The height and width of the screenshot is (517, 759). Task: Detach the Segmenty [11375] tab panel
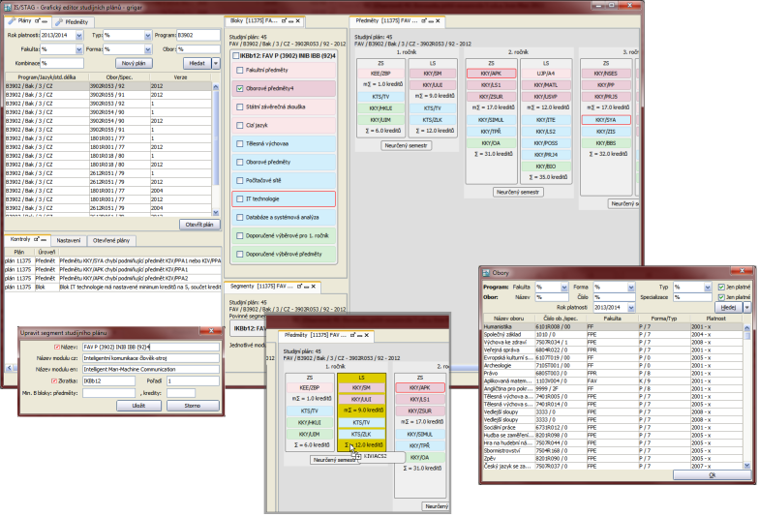click(x=300, y=287)
